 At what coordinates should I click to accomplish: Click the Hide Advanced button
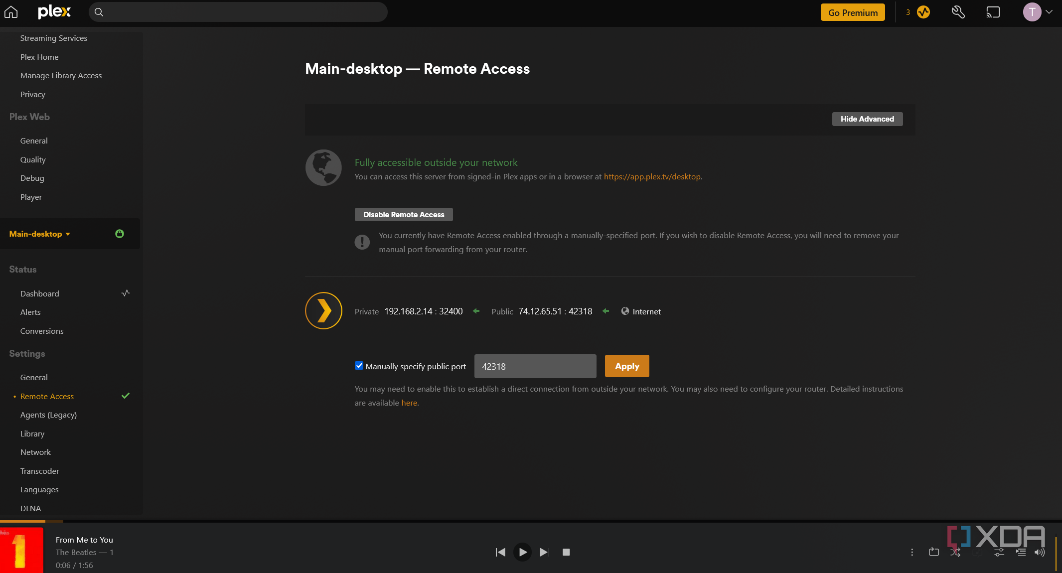[867, 119]
